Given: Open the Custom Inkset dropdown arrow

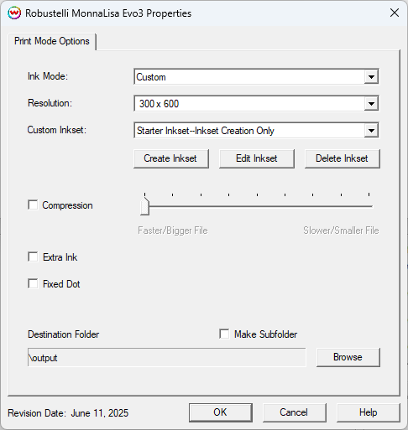Looking at the screenshot, I should click(x=371, y=131).
